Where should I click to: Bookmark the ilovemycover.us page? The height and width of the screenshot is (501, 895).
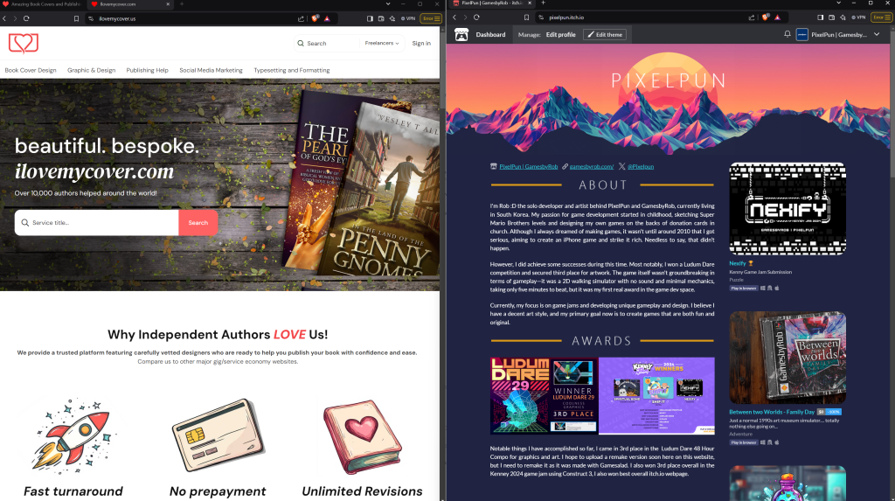[76, 18]
